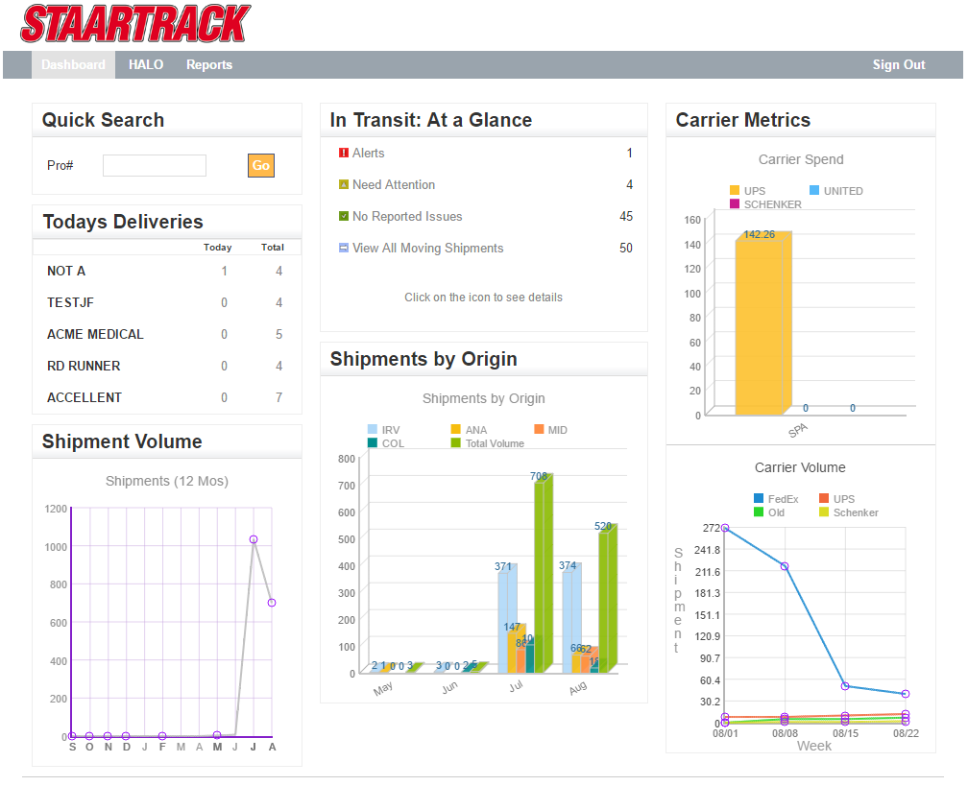
Task: Toggle the FedEx legend in Carrier Volume
Action: point(759,499)
